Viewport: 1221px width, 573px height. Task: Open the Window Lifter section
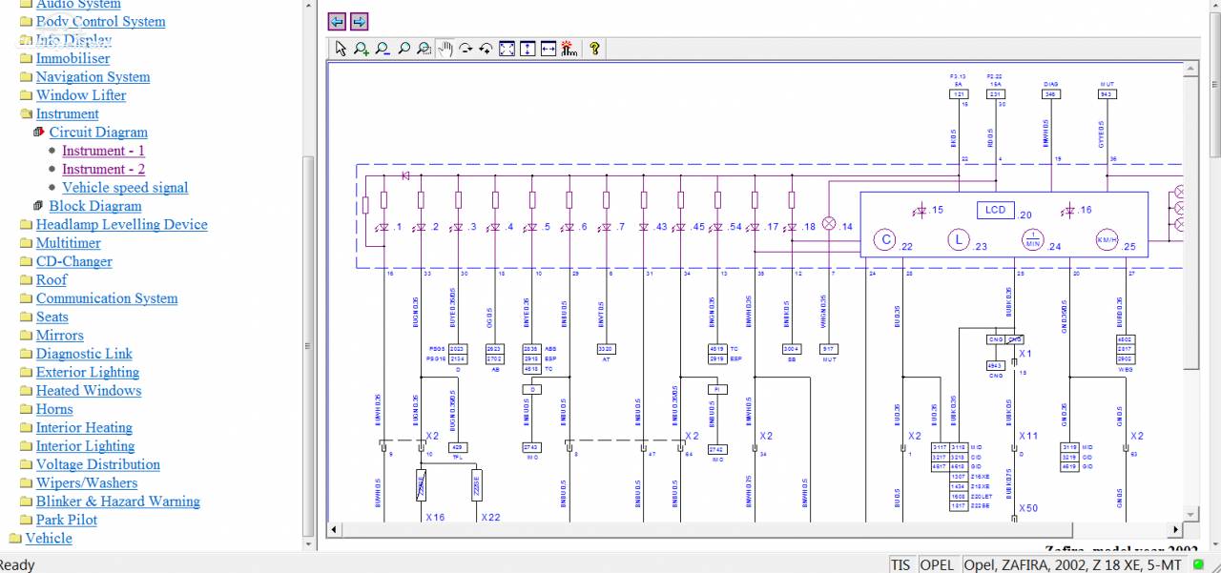[x=81, y=95]
